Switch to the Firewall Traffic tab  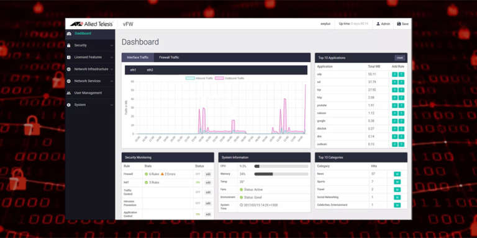169,58
